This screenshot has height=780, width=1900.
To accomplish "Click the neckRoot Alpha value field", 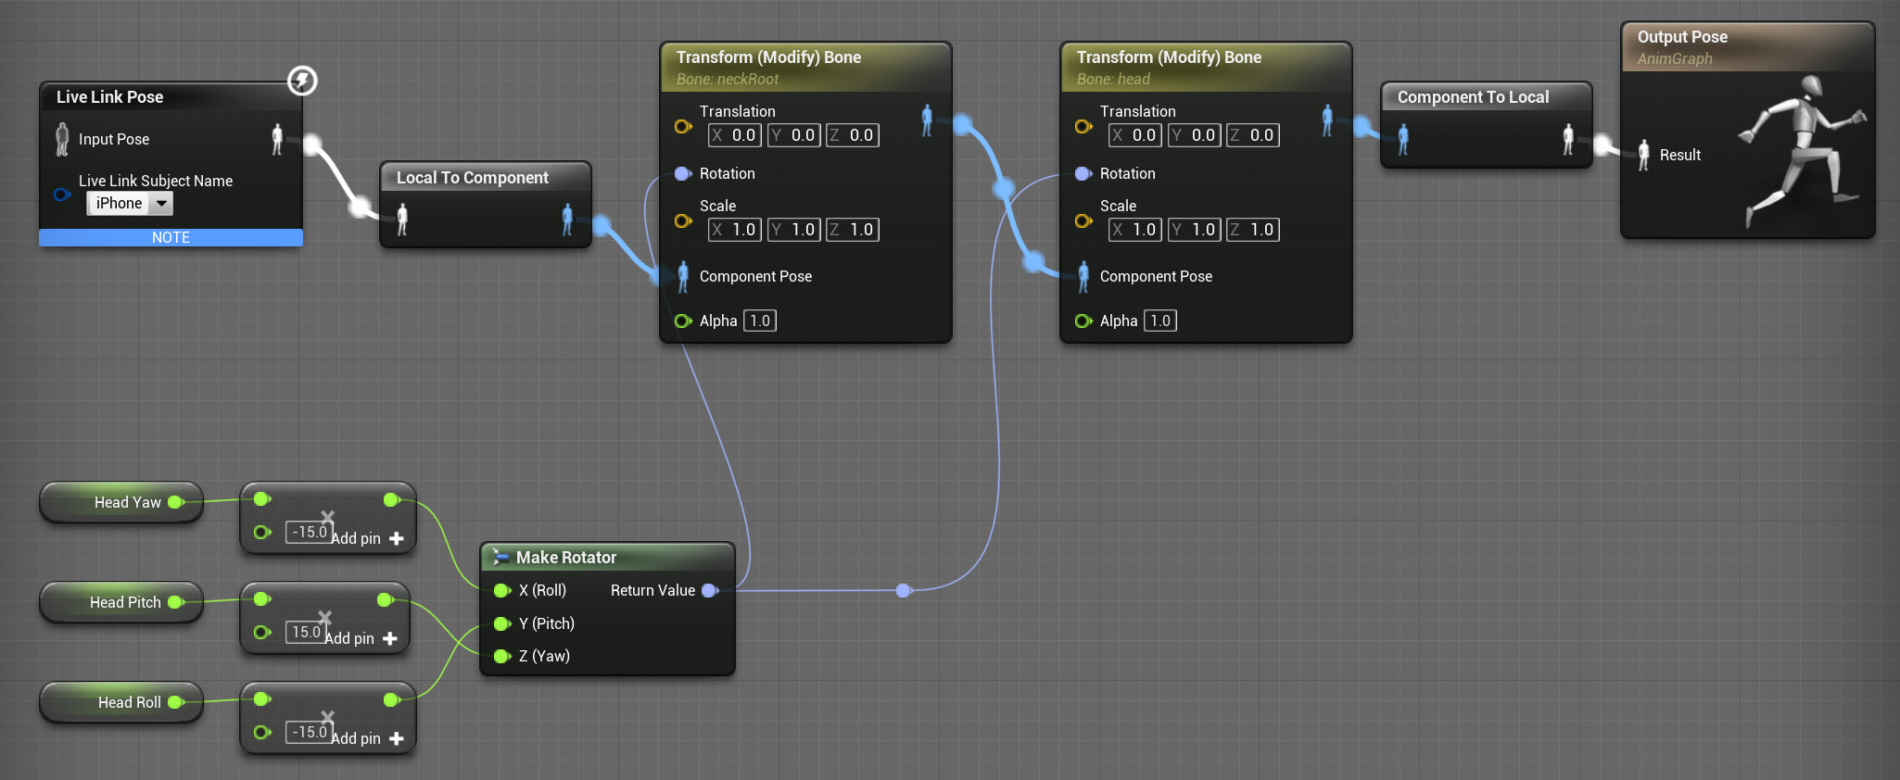I will pyautogui.click(x=760, y=321).
